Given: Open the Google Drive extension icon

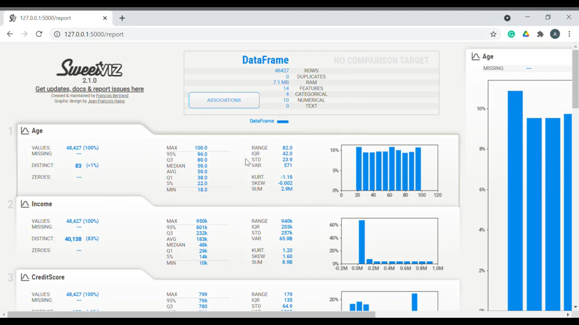Looking at the screenshot, I should point(526,34).
